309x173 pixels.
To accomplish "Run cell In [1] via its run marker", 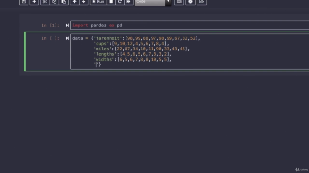I will 67,25.
